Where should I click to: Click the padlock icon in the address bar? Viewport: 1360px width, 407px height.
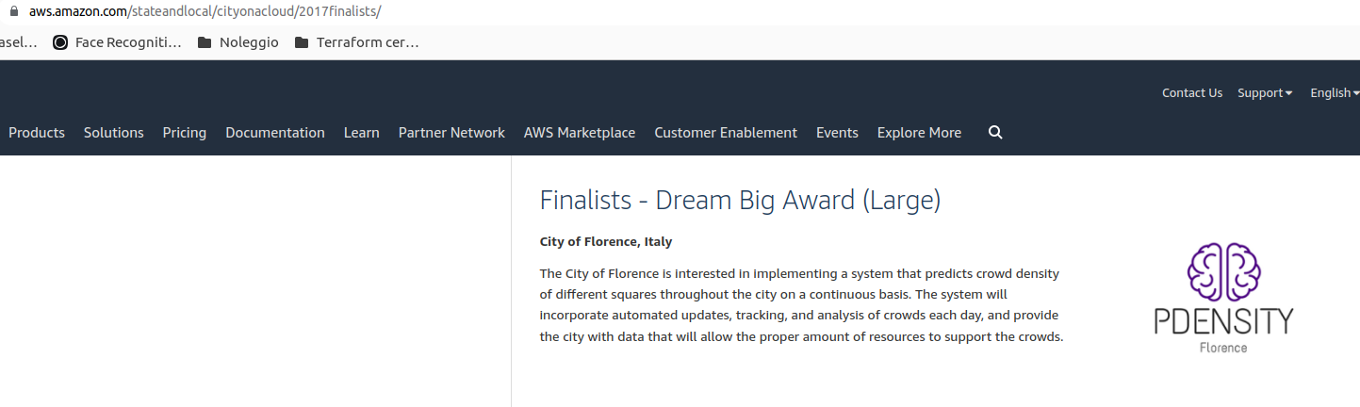coord(12,12)
